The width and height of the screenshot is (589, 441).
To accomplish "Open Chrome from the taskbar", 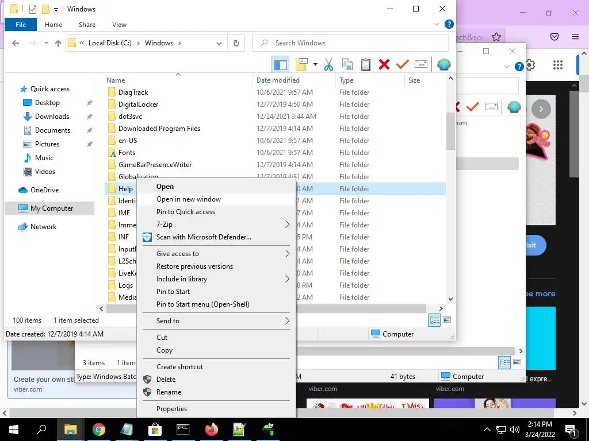I will pos(98,430).
